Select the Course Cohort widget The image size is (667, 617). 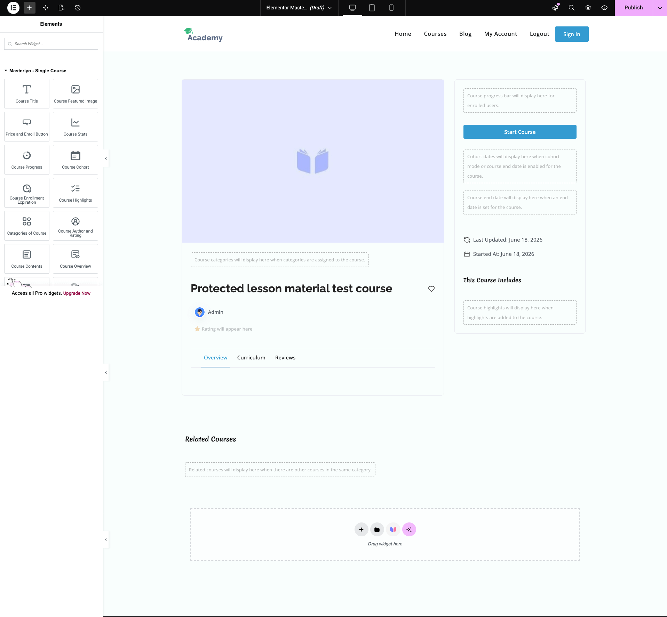click(x=76, y=160)
